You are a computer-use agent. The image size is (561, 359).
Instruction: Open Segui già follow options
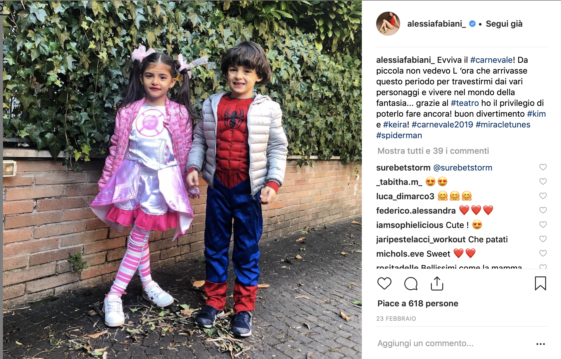point(504,24)
